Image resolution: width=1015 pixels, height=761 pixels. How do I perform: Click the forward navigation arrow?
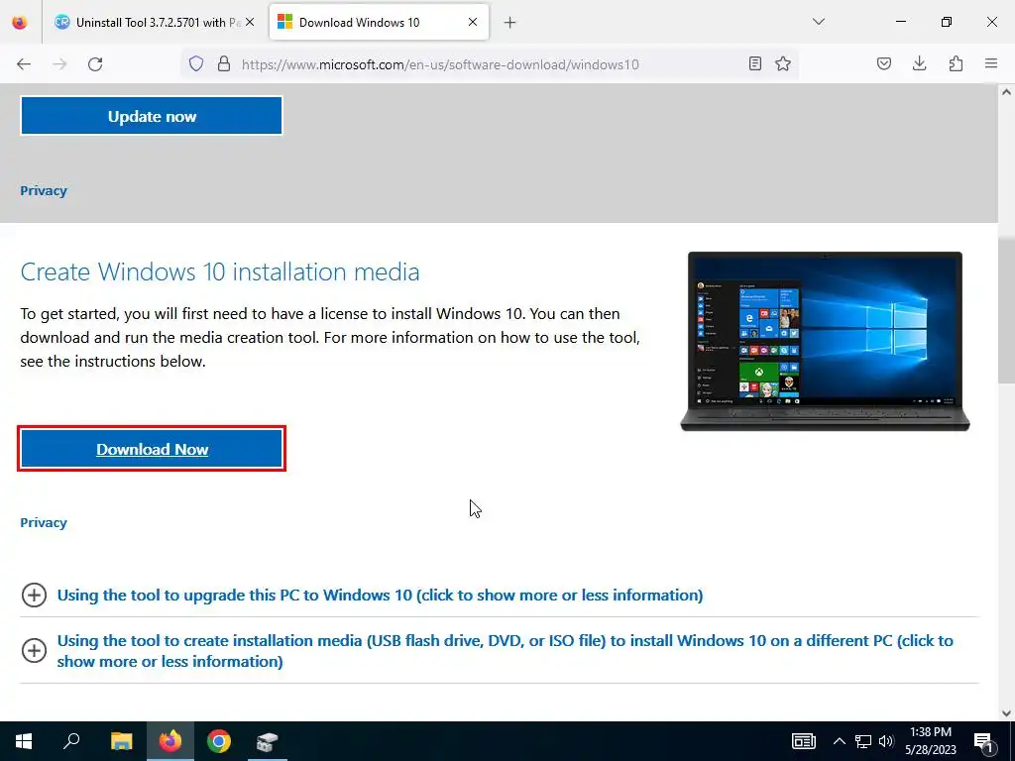pos(59,64)
